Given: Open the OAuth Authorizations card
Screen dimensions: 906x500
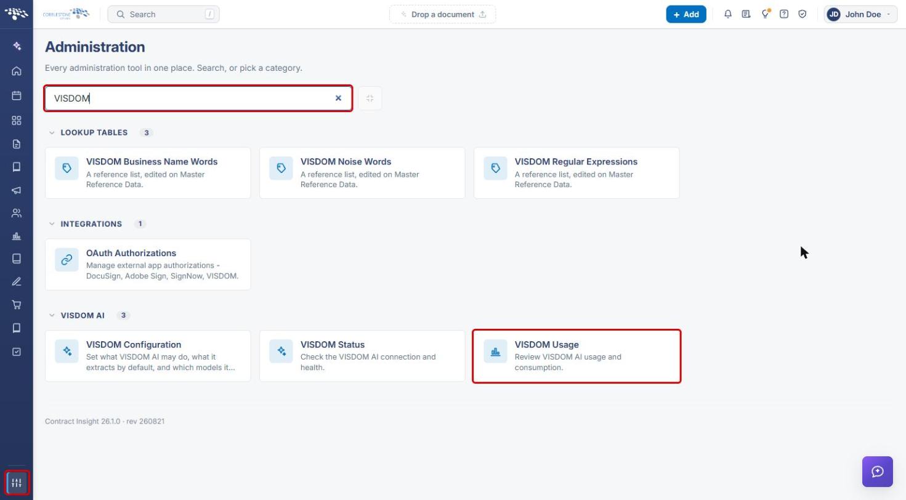Looking at the screenshot, I should point(148,265).
